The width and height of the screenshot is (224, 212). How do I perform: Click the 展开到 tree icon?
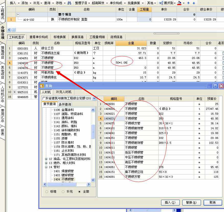click(161, 3)
